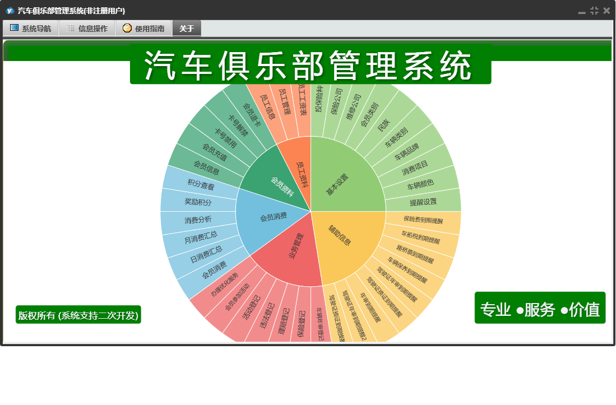616x405 pixels.
Task: Open the 保险费到期提醒 segment
Action: pos(423,220)
